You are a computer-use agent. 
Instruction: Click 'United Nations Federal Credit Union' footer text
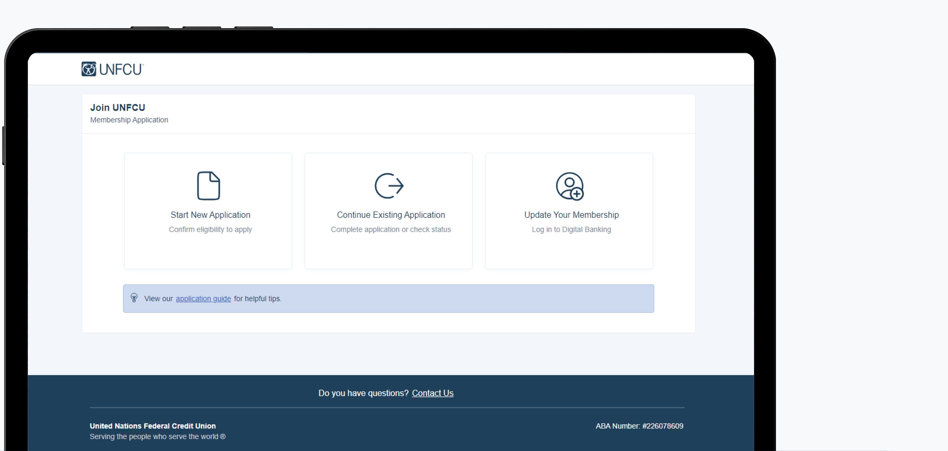(153, 426)
